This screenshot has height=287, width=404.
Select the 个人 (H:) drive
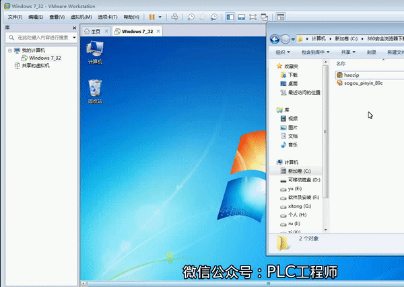[x=297, y=214]
